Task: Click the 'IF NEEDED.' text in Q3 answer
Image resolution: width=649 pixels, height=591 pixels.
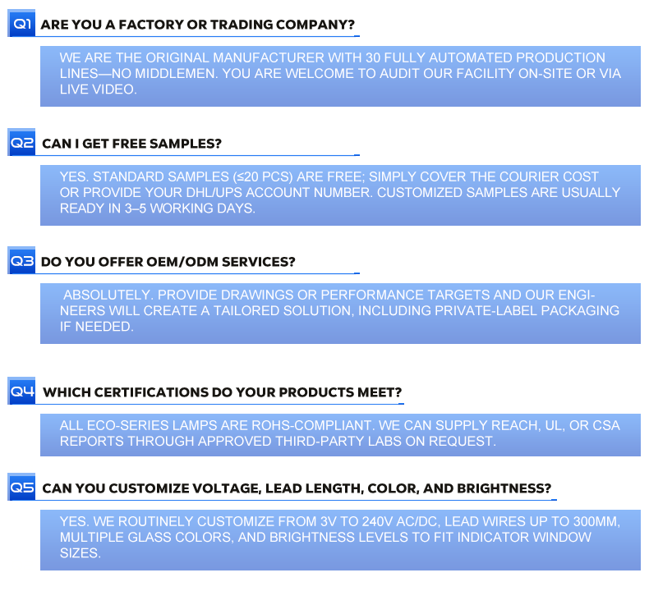Action: tap(96, 327)
